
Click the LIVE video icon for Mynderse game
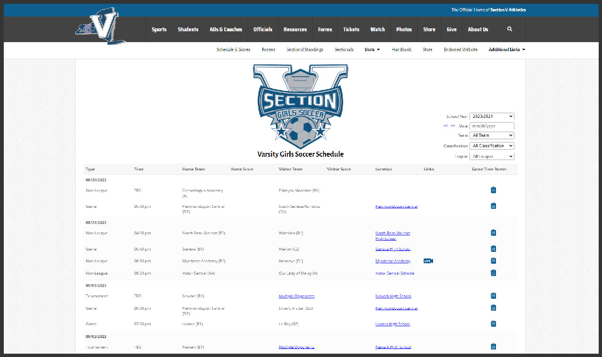(428, 261)
